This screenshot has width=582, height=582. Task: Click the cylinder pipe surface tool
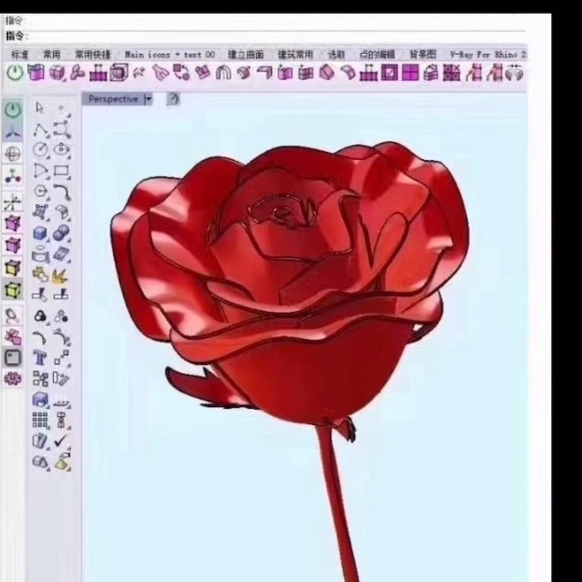coord(40,254)
